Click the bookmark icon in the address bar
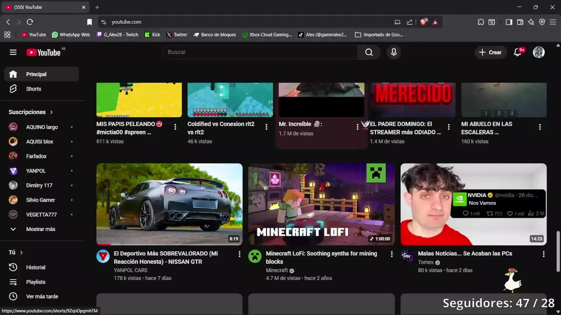This screenshot has height=315, width=561. 89,22
